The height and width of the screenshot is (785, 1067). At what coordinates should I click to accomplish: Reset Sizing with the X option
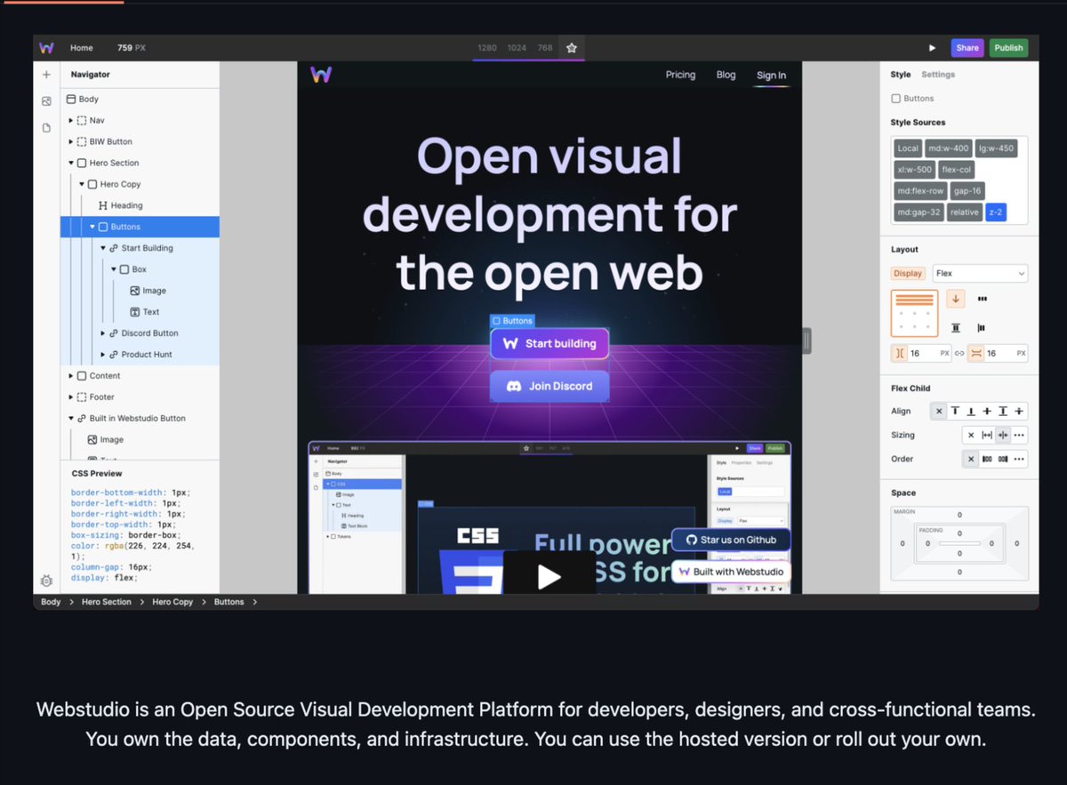pos(971,435)
